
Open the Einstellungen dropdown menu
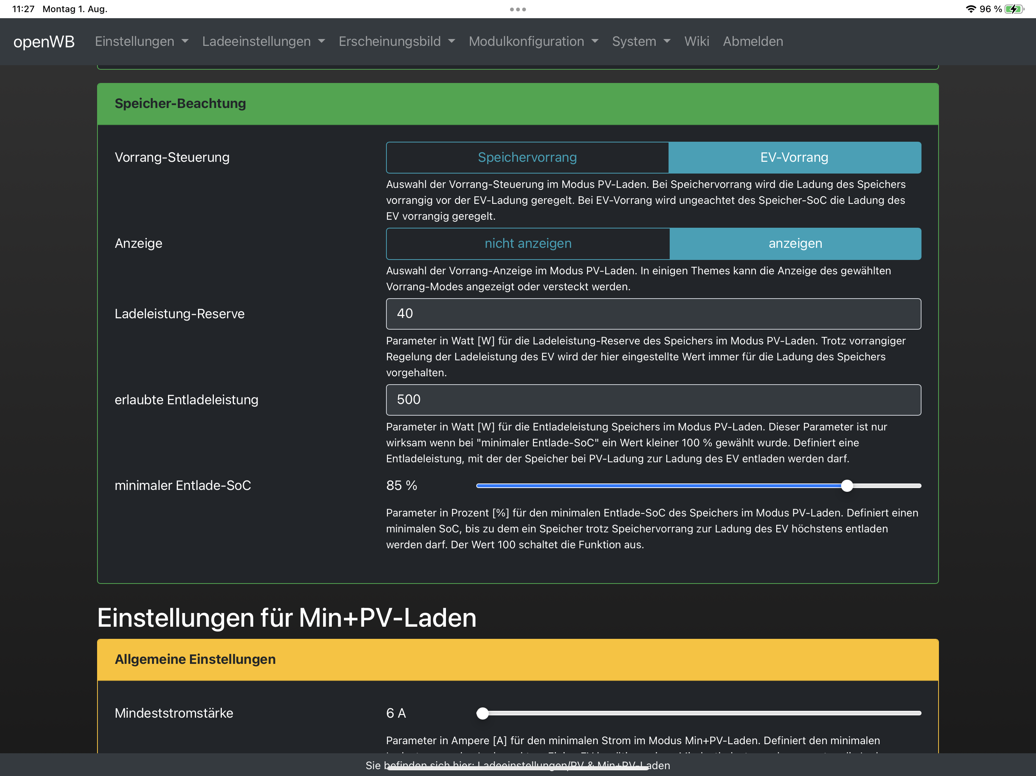141,42
